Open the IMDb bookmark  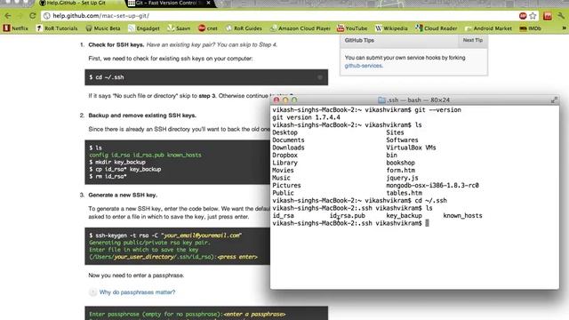[x=530, y=28]
